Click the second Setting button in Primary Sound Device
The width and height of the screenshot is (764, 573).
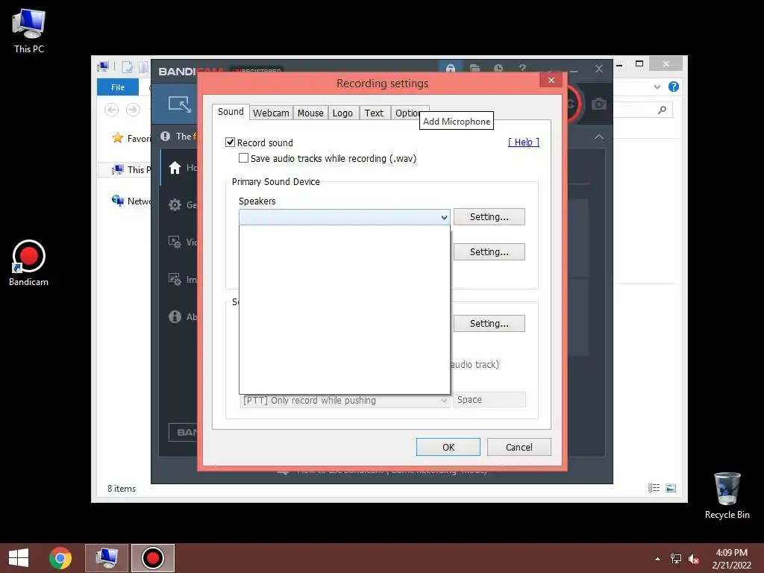(x=489, y=252)
